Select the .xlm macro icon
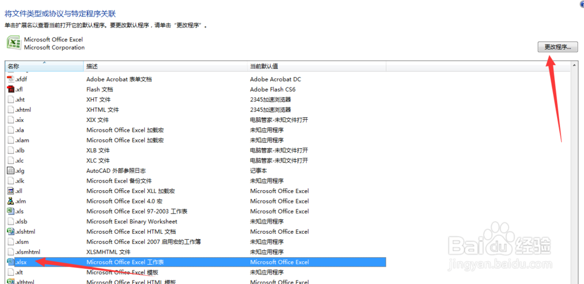Screen dimensions: 584x284 (x=11, y=201)
